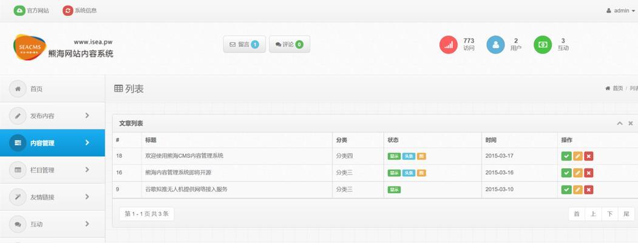Click the orange 图 tag for article 18
The width and height of the screenshot is (638, 243).
coord(421,156)
